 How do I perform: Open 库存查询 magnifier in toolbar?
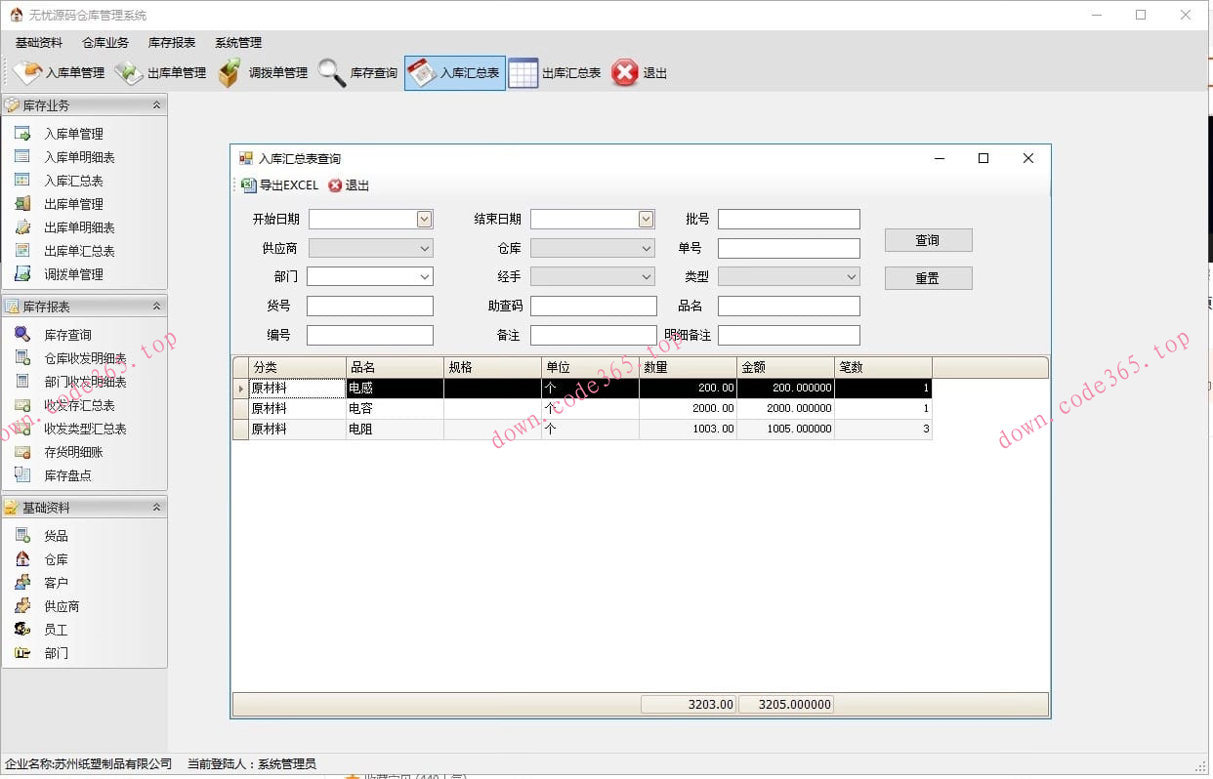point(332,73)
